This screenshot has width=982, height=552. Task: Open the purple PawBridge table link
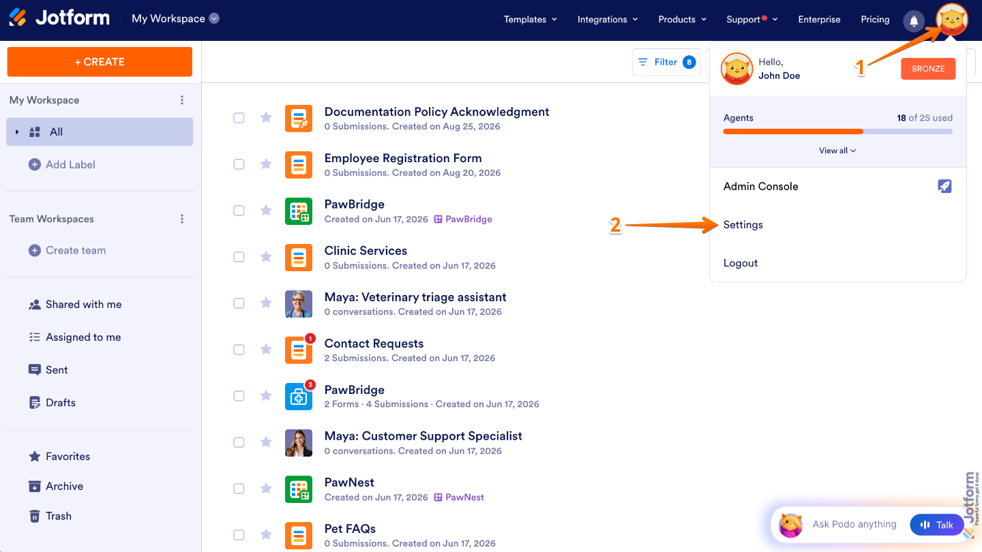click(463, 219)
